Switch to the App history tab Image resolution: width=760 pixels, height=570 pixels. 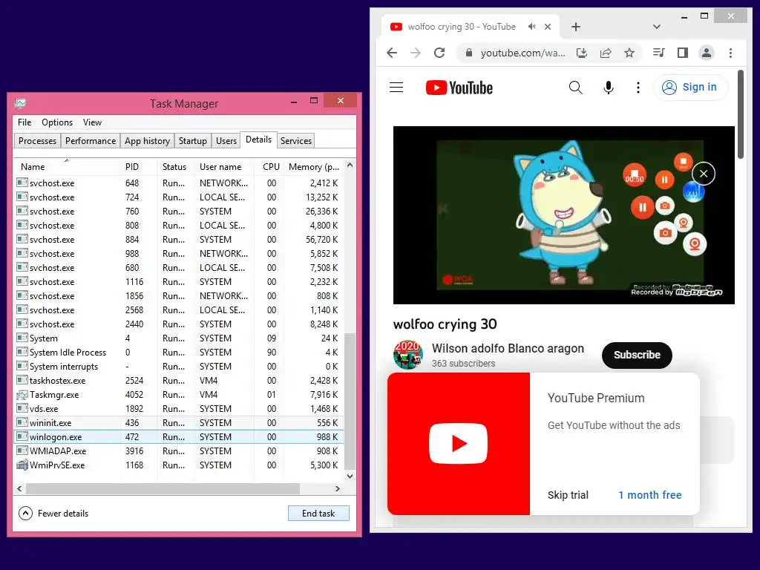pos(148,140)
